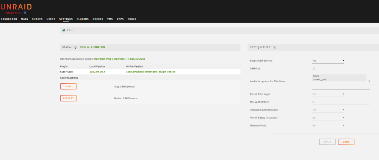Open Permit Root Login dropdown
Screen dimensions: 379x160
pyautogui.click(x=328, y=94)
